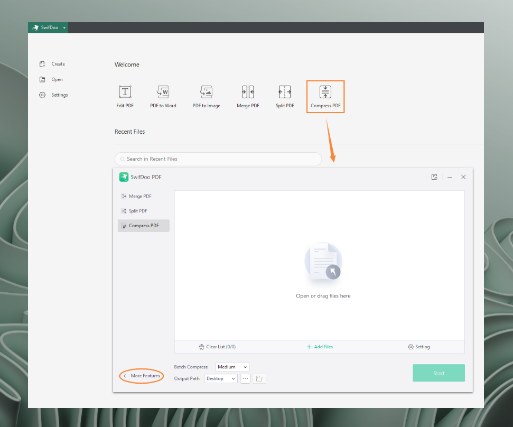
Task: Click Add Files in the dialog
Action: pyautogui.click(x=320, y=347)
